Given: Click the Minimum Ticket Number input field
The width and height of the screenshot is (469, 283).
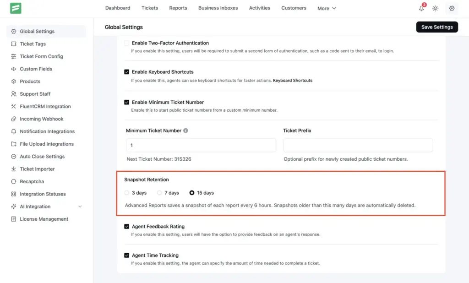Looking at the screenshot, I should (201, 145).
